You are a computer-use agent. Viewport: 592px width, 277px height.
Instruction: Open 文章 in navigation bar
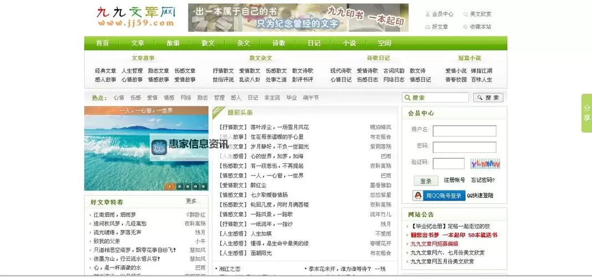[x=137, y=43]
